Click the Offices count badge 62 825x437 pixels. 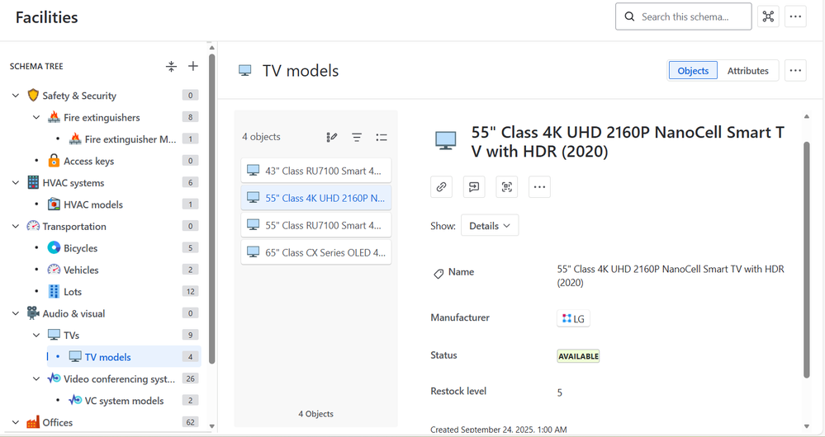point(191,422)
